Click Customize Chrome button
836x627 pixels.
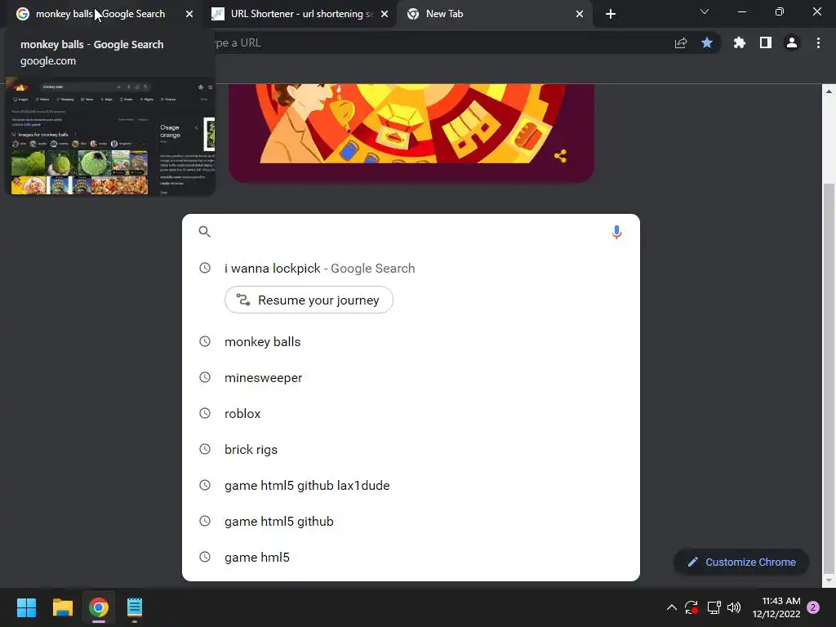click(741, 562)
